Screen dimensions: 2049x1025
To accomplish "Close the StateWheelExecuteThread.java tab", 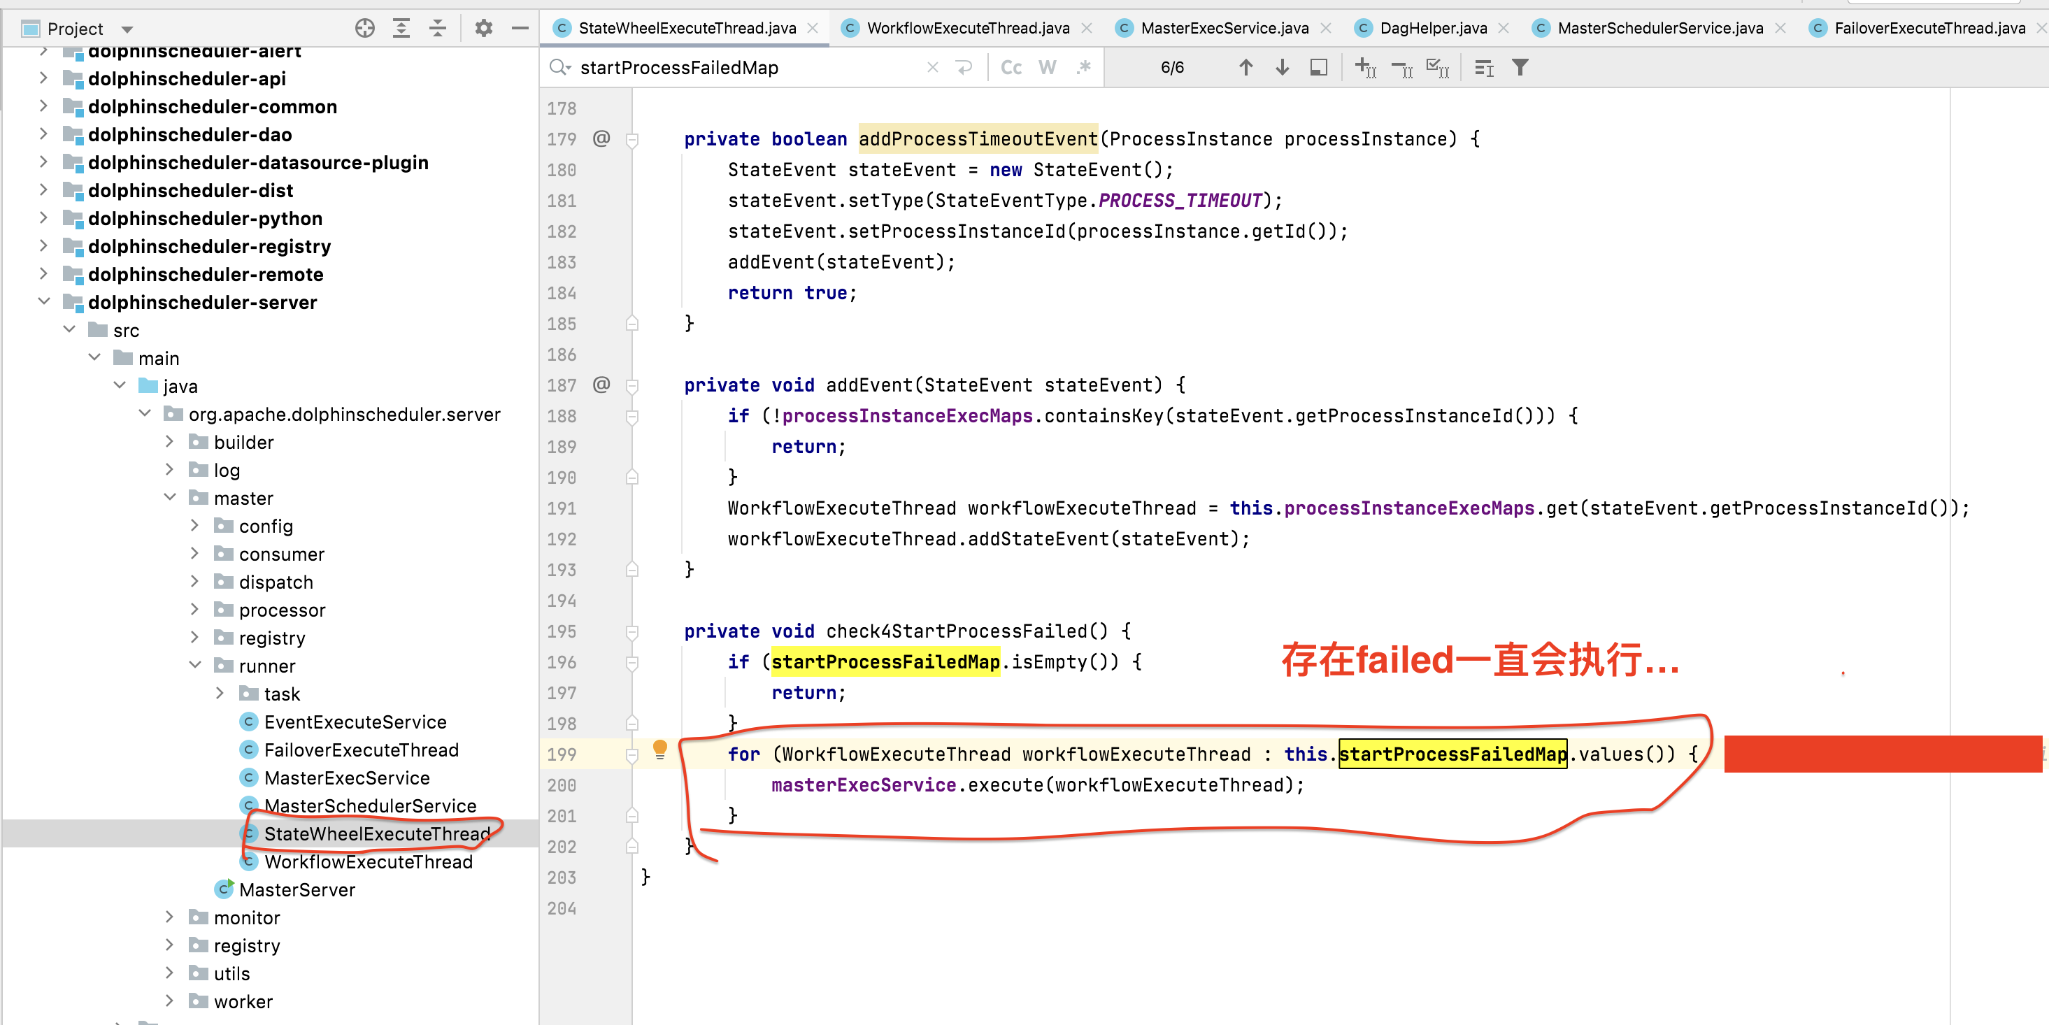I will [x=812, y=28].
